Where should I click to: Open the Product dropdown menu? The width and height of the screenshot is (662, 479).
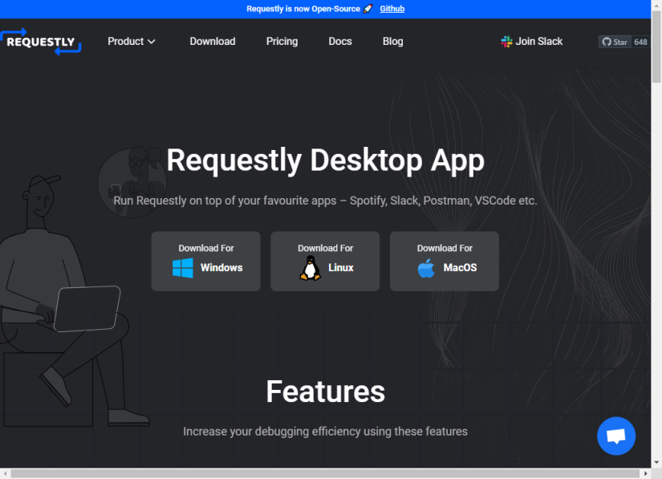132,42
